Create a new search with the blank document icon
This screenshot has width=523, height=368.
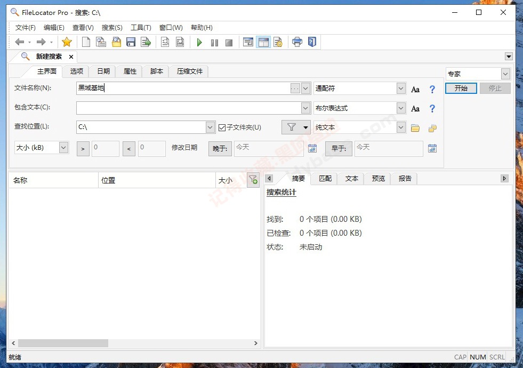[86, 42]
